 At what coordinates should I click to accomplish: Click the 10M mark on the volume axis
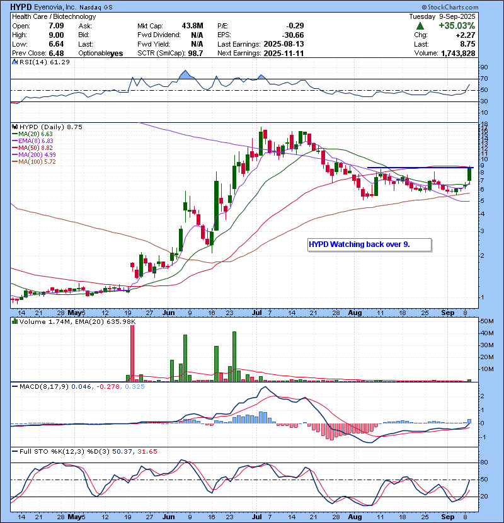click(x=486, y=369)
